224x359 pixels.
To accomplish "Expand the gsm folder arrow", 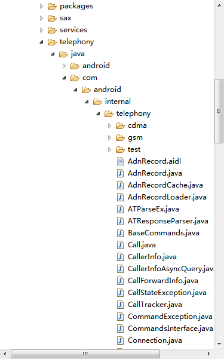I will pos(109,137).
